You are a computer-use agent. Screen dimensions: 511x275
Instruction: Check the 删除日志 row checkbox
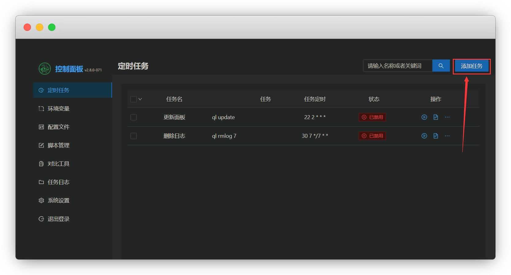click(x=134, y=136)
